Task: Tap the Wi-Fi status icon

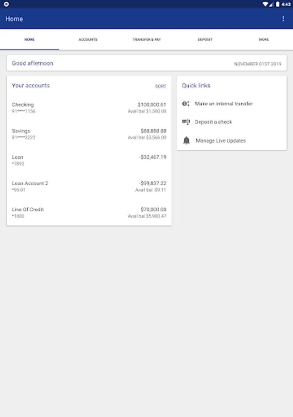Action: pyautogui.click(x=265, y=4)
